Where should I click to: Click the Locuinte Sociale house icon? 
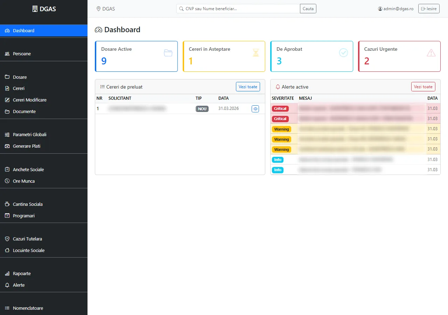[x=7, y=250]
